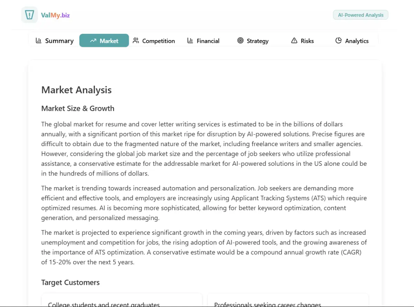This screenshot has height=307, width=414.
Task: Click the Target Customers heading
Action: [70, 282]
